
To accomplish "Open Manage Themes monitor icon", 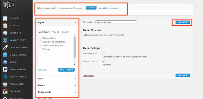I will (x=5, y=40).
